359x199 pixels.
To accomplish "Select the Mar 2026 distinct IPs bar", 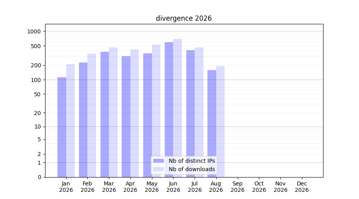I will (105, 115).
